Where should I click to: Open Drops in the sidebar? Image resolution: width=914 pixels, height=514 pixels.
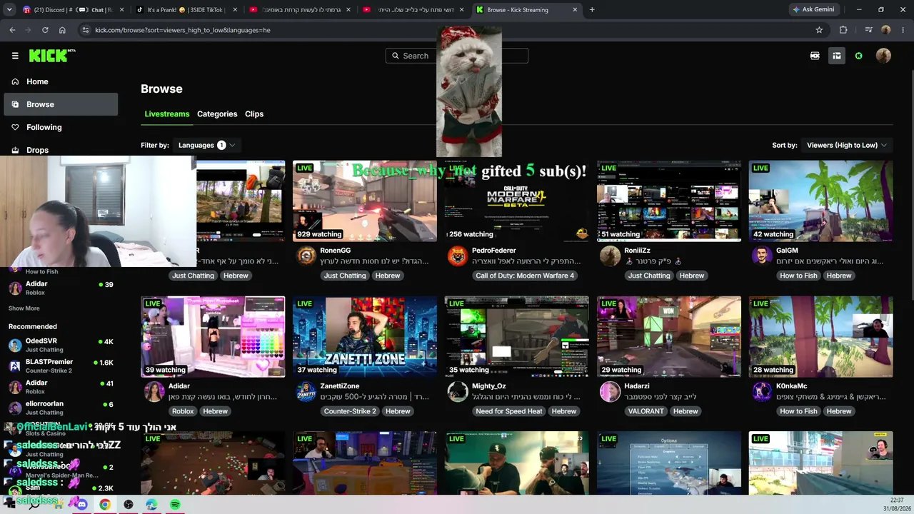tap(61, 150)
